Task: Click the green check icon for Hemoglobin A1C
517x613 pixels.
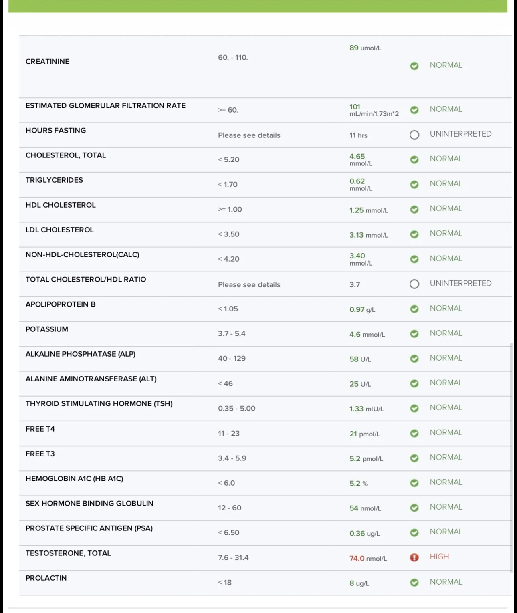Action: (x=414, y=483)
